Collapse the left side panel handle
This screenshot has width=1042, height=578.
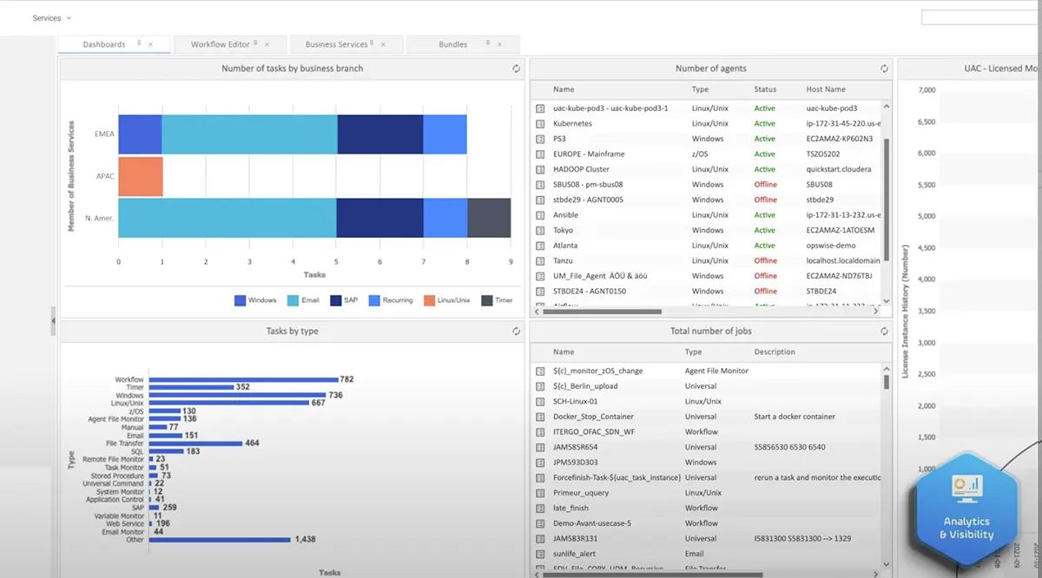[53, 321]
